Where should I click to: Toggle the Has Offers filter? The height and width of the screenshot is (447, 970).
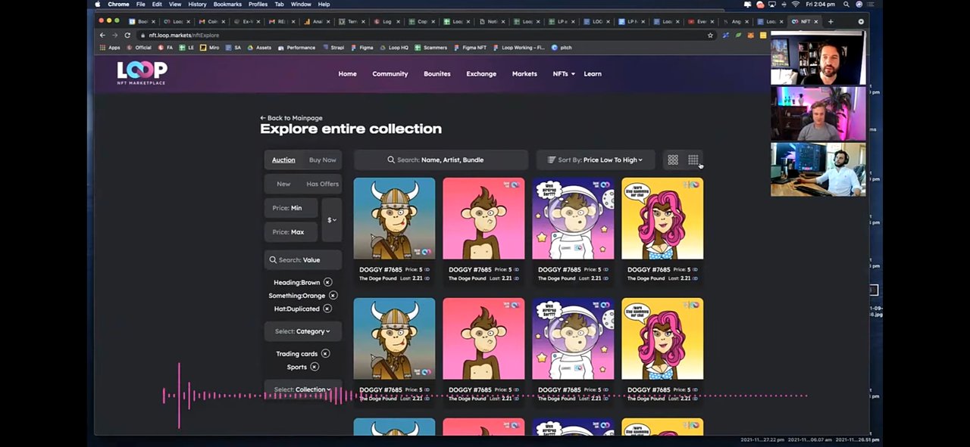[323, 184]
